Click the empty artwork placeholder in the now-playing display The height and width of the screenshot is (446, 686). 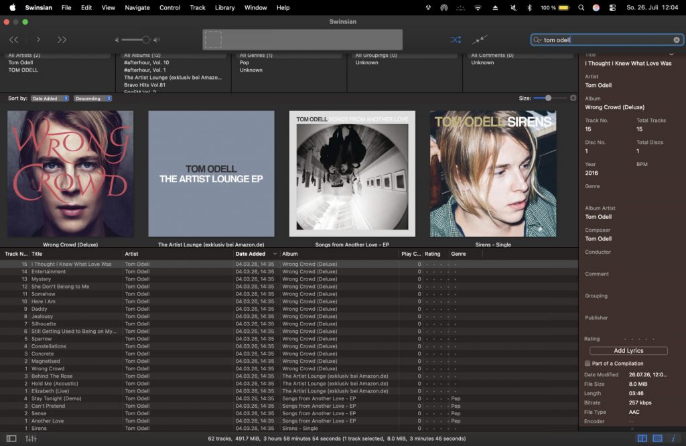[x=213, y=40]
